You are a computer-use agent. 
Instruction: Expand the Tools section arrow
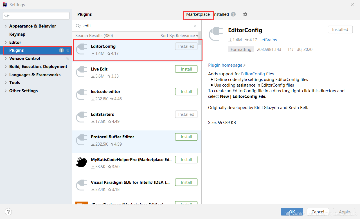tap(6, 83)
